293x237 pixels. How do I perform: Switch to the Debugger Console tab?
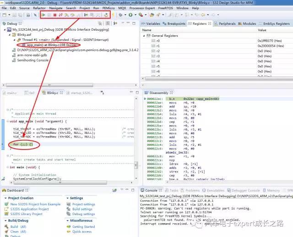point(244,190)
